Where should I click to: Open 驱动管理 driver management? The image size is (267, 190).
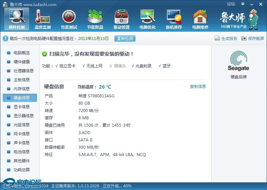(x=121, y=19)
